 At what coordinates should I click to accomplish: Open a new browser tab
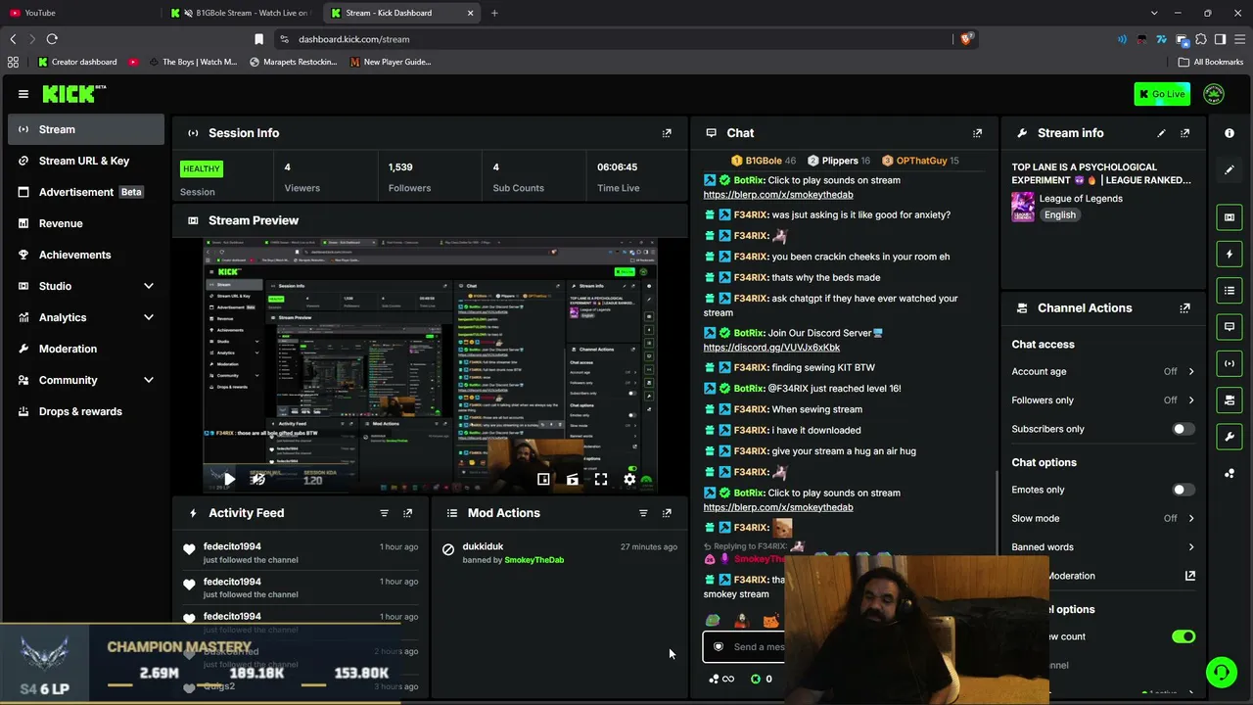pos(494,13)
